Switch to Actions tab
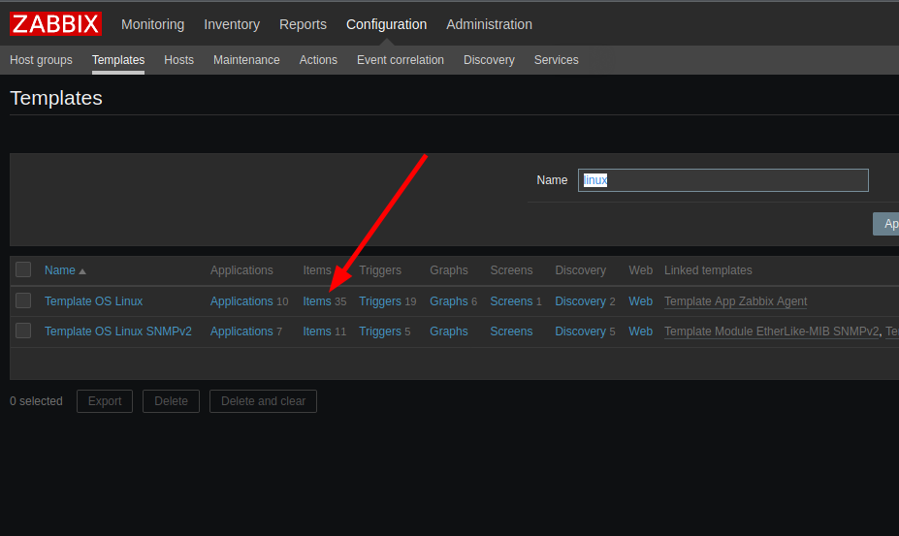 [318, 60]
